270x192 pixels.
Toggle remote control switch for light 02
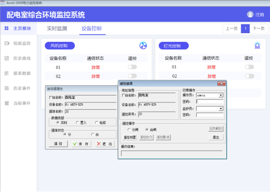pos(249,76)
